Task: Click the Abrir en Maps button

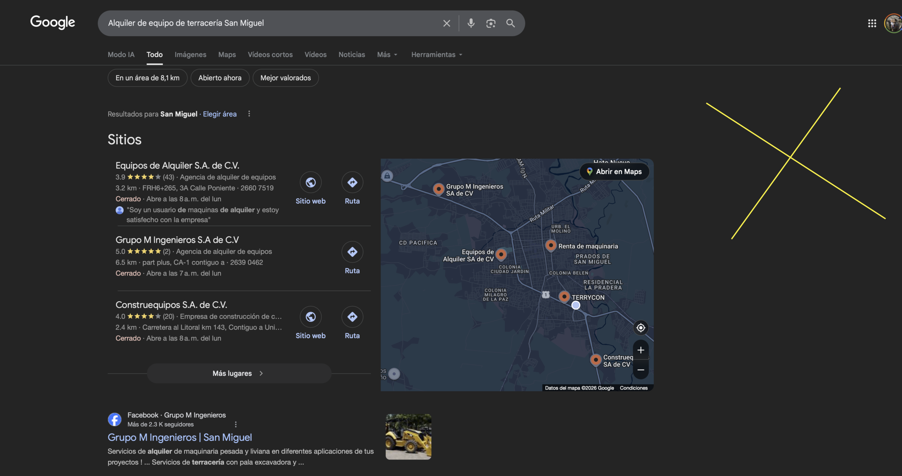Action: click(x=614, y=172)
